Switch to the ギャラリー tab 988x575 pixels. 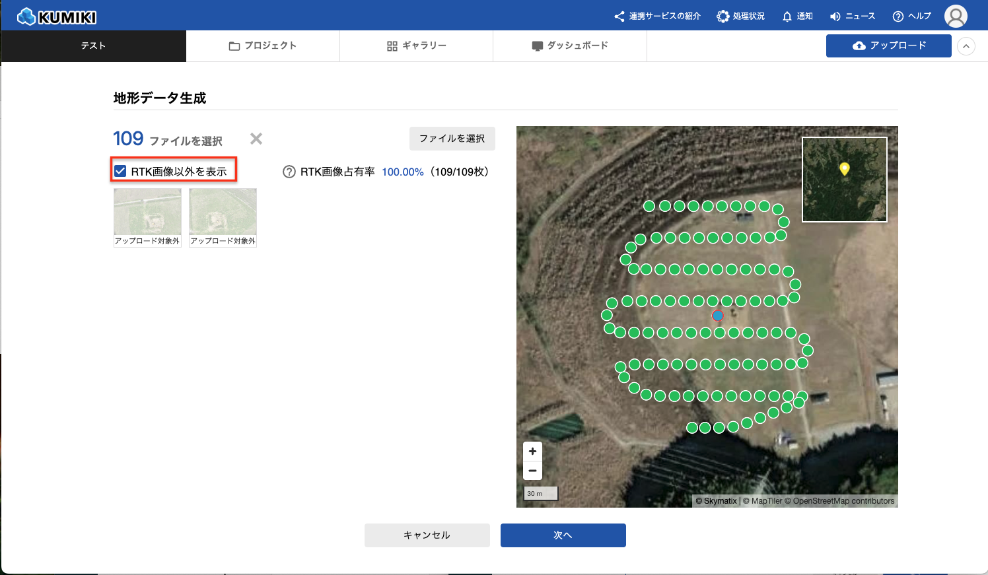pyautogui.click(x=416, y=46)
